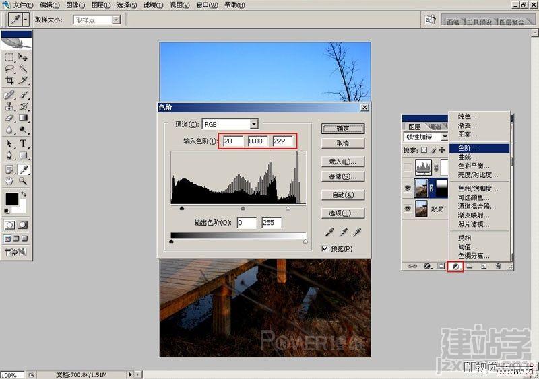Open the 滤镜 menu
This screenshot has height=379, width=539.
(153, 5)
